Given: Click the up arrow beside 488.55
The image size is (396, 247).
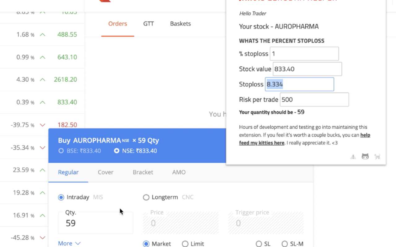Looking at the screenshot, I should click(x=43, y=35).
